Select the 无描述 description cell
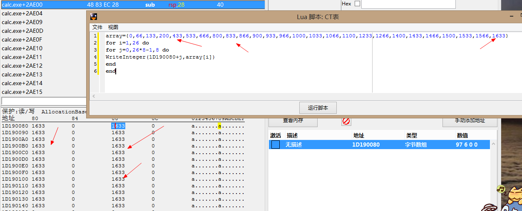Screen dimensions: 522x211 pos(294,145)
